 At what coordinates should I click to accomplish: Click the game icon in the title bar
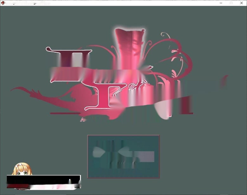[x=3, y=3]
